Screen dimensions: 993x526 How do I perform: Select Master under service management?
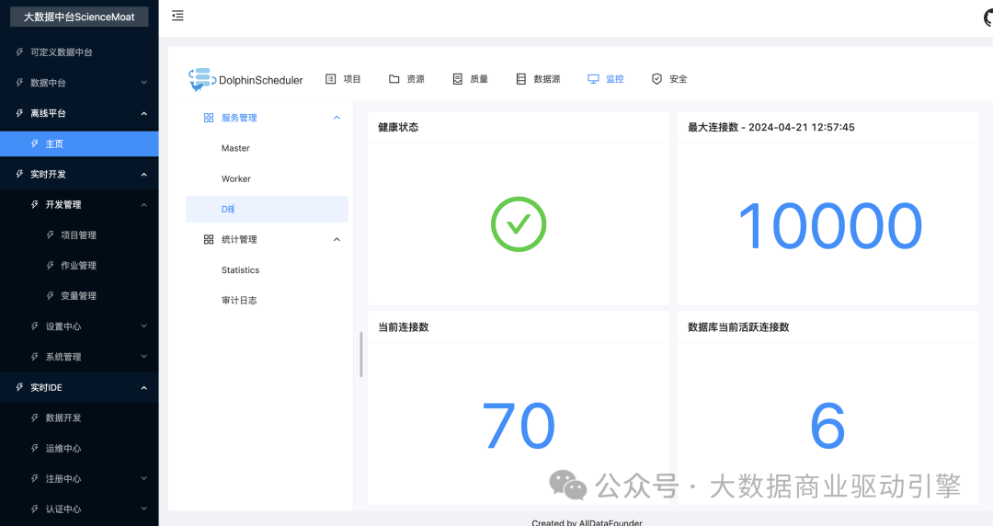235,148
